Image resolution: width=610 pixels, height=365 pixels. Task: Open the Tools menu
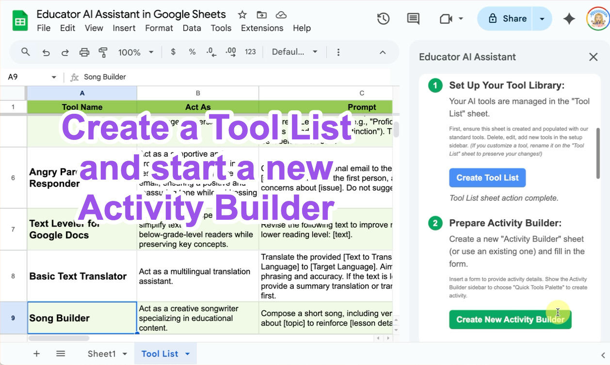click(221, 28)
